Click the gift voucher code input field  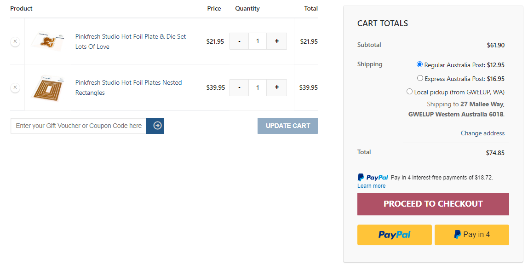78,125
